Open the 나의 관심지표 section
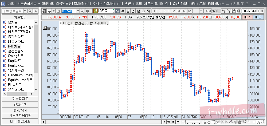This screenshot has width=267, height=126. click(x=20, y=121)
